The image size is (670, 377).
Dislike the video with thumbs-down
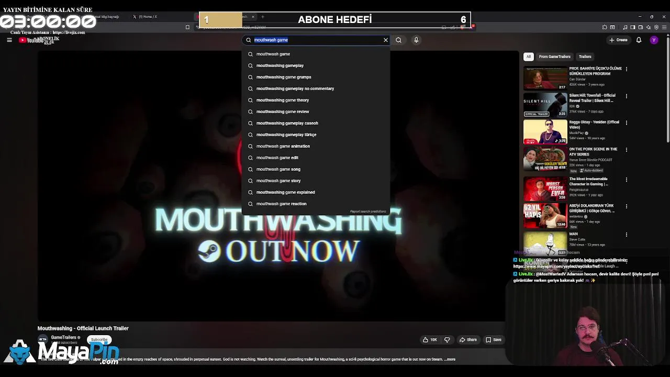tap(446, 340)
